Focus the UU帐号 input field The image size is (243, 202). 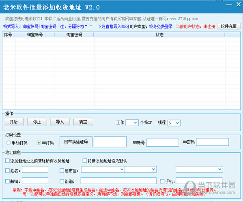click(x=163, y=143)
